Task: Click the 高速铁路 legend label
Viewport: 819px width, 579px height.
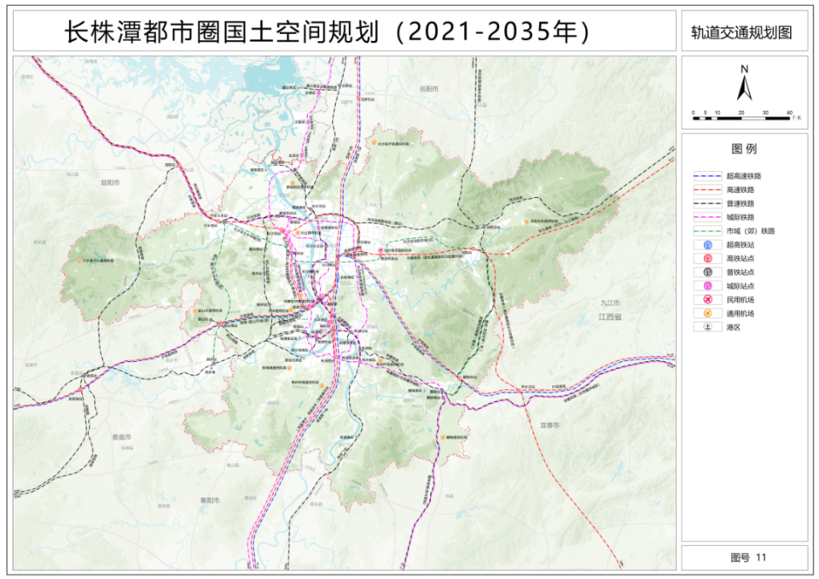Action: [x=741, y=190]
